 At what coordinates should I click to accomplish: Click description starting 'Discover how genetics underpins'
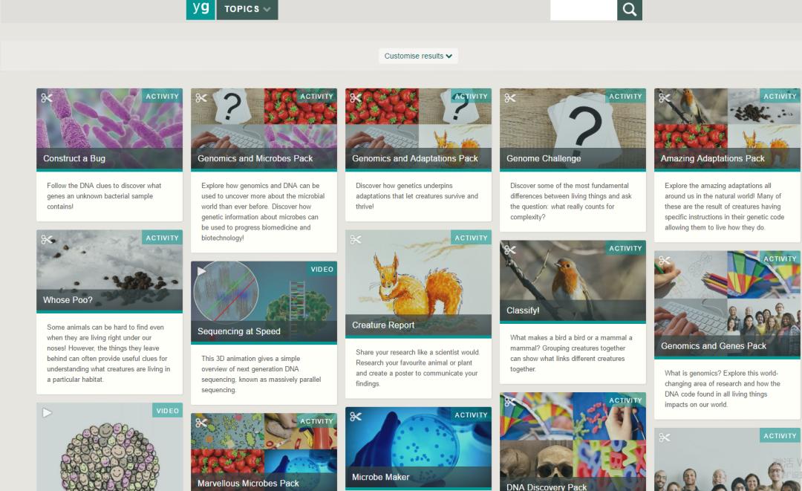(x=417, y=196)
